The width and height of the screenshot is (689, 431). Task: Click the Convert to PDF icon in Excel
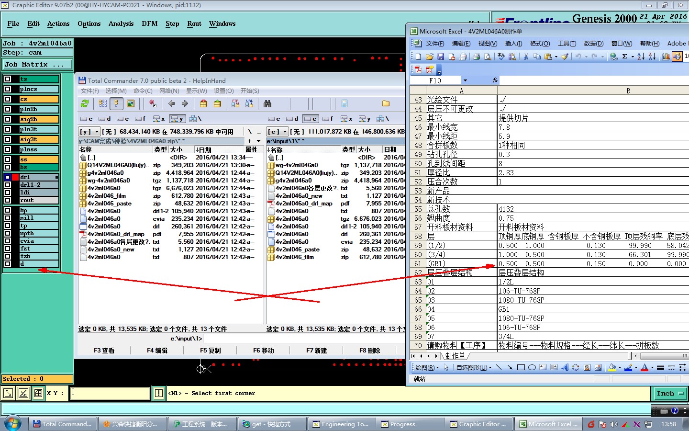pos(418,69)
